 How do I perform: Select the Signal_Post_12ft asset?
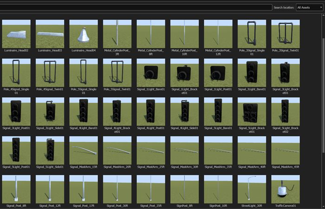click(50, 190)
